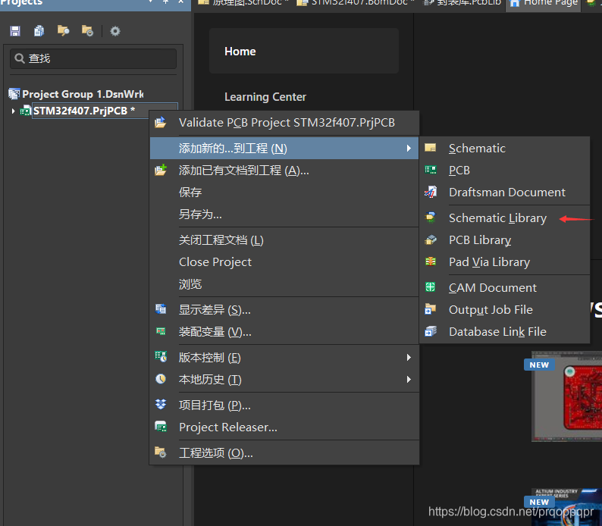Select Close Project from context menu
602x526 pixels.
(x=215, y=262)
